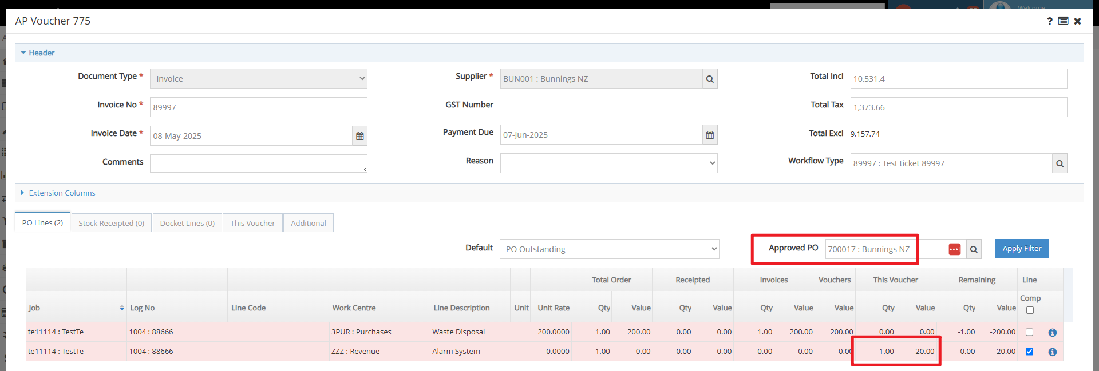Open the Additional tab

pos(309,223)
